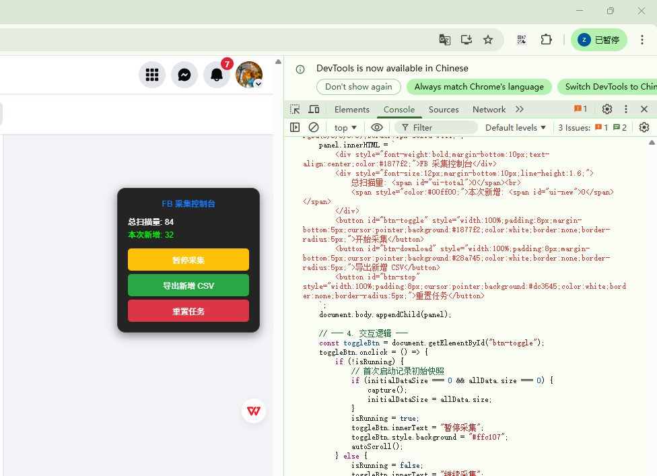Bookmark this page with the star icon
The width and height of the screenshot is (657, 476).
pyautogui.click(x=488, y=40)
